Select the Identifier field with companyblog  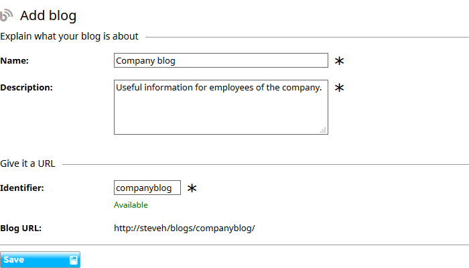[147, 188]
